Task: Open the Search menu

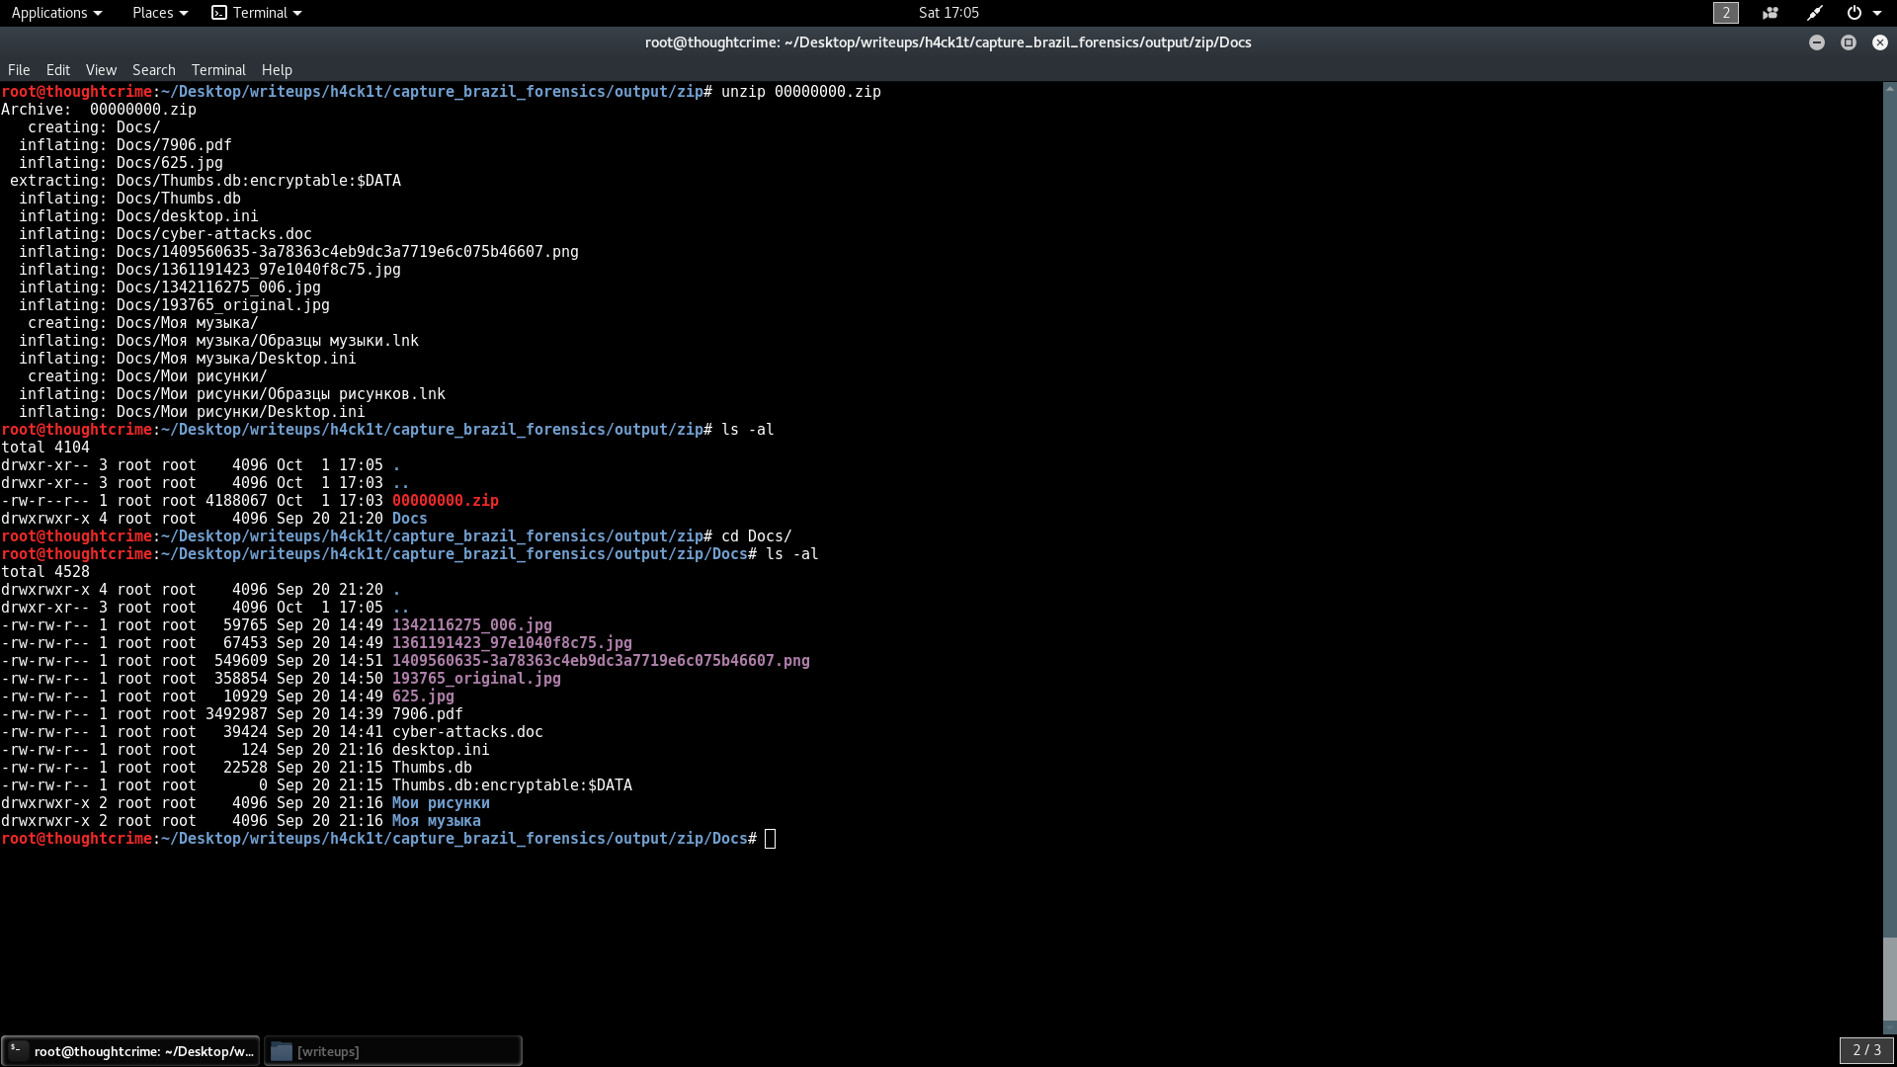Action: tap(153, 70)
